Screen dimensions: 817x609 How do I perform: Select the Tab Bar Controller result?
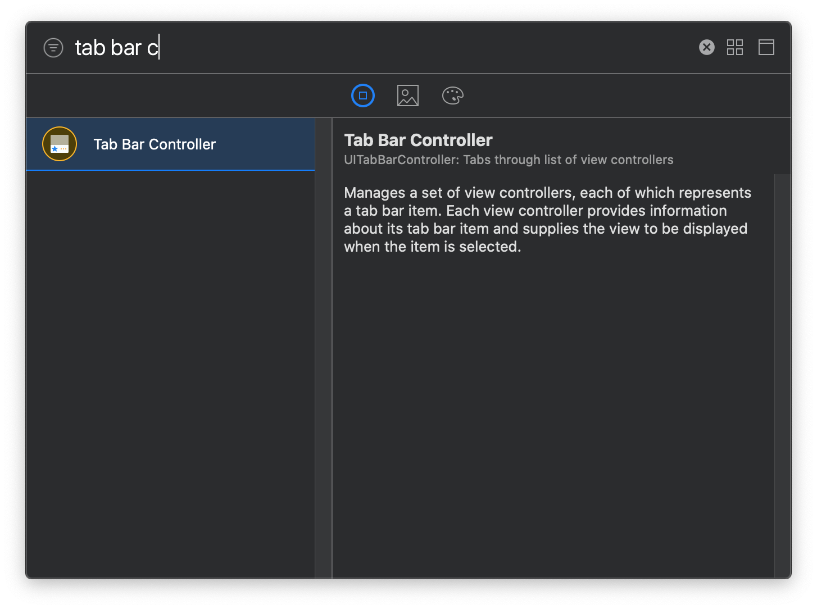click(155, 144)
